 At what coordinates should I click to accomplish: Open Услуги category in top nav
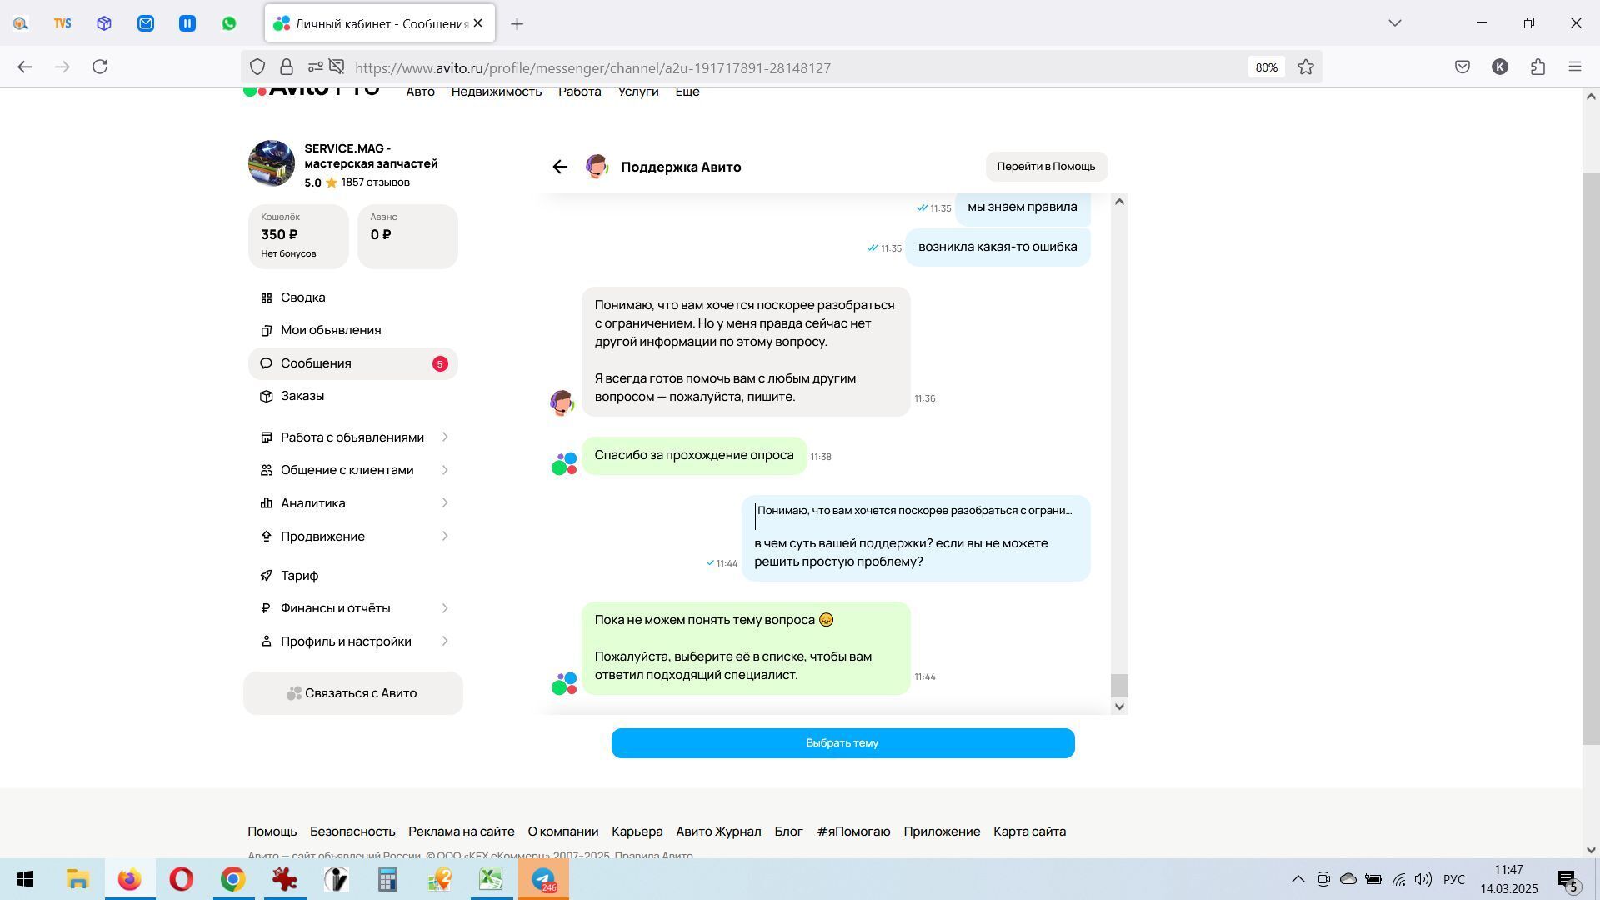click(x=638, y=92)
